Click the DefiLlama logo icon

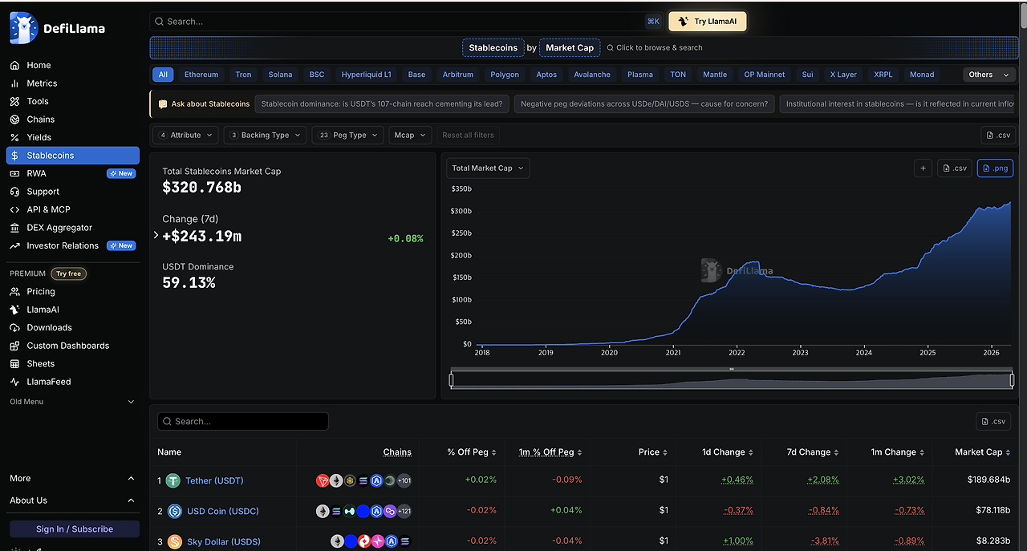[x=23, y=28]
